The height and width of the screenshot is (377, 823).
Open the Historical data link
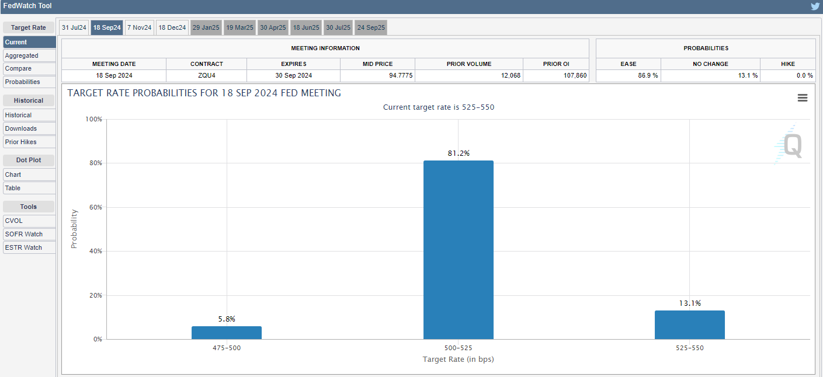click(x=29, y=115)
